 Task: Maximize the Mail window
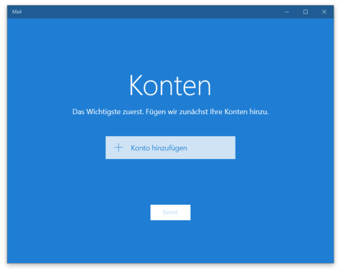point(306,12)
